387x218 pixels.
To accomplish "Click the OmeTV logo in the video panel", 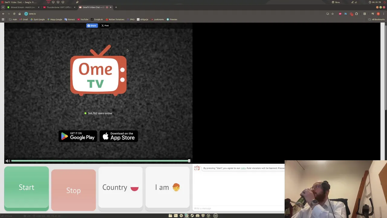I will coord(98,70).
